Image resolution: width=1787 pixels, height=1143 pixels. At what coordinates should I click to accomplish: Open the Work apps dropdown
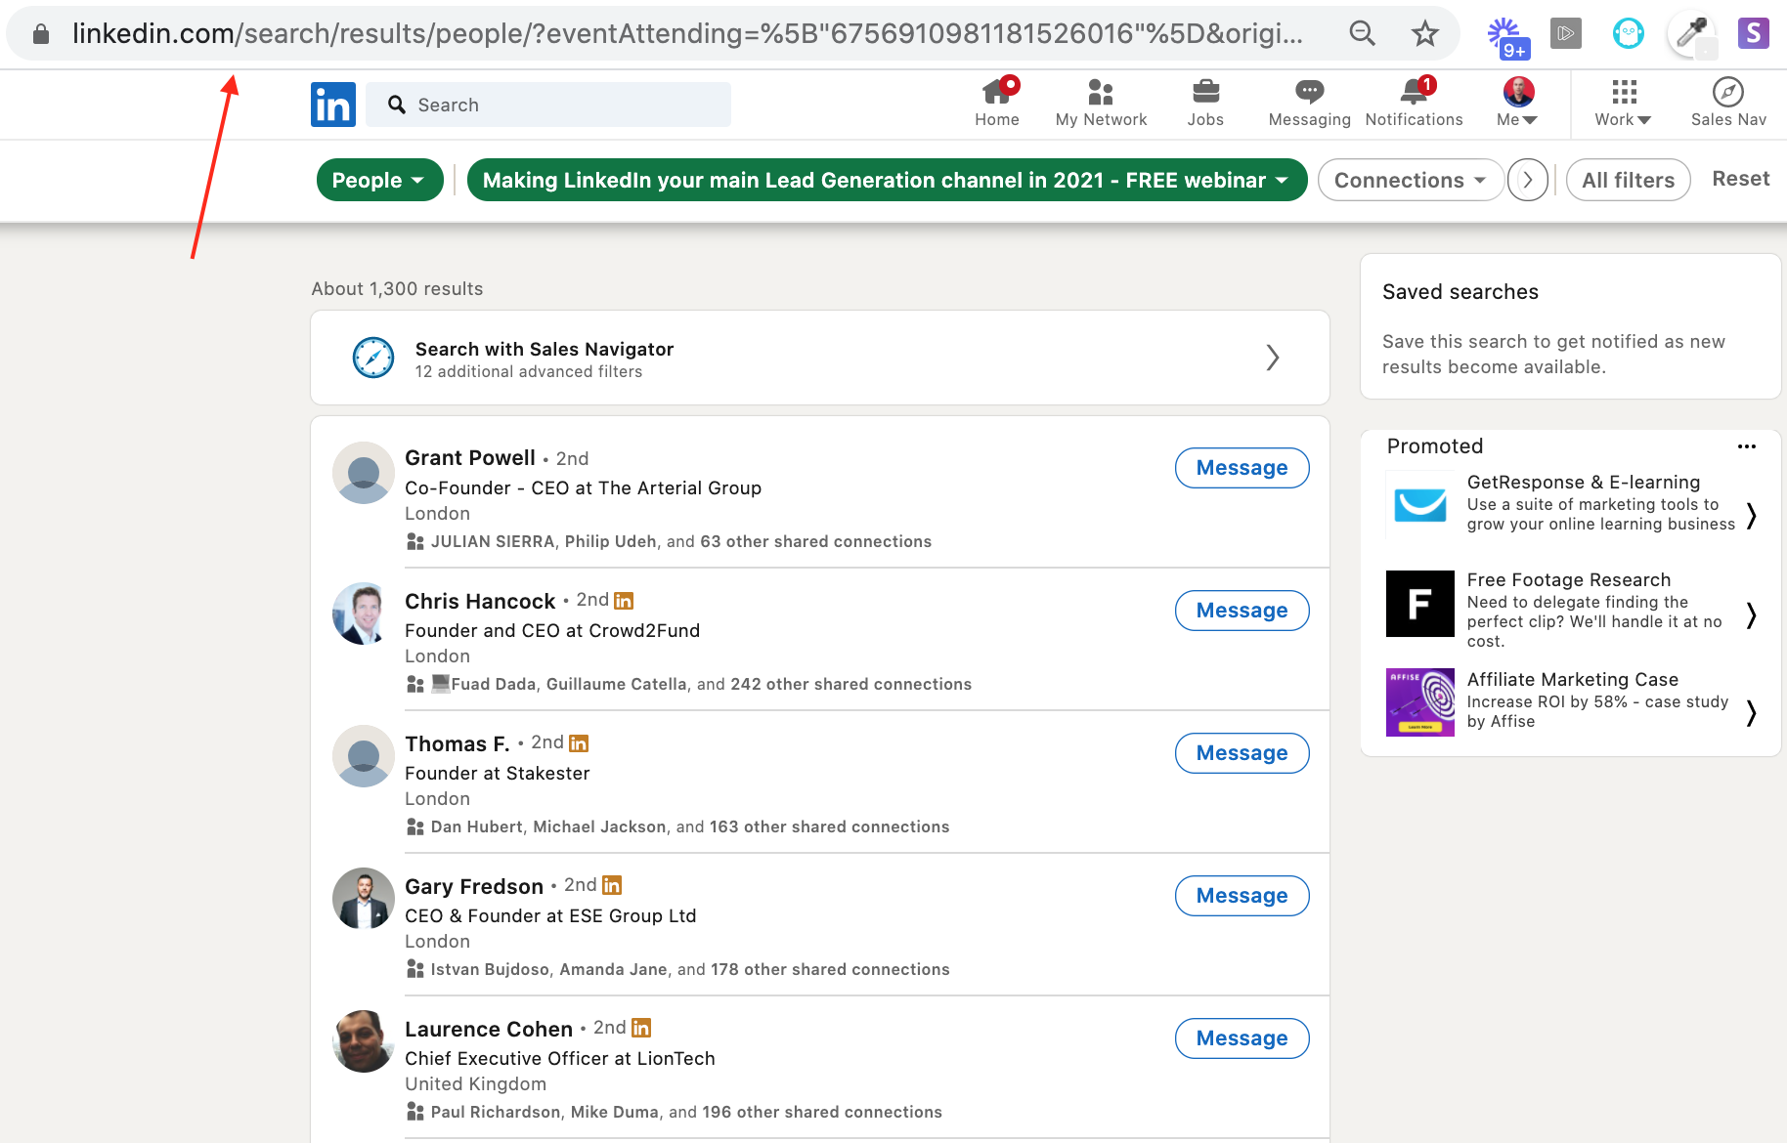[1624, 103]
